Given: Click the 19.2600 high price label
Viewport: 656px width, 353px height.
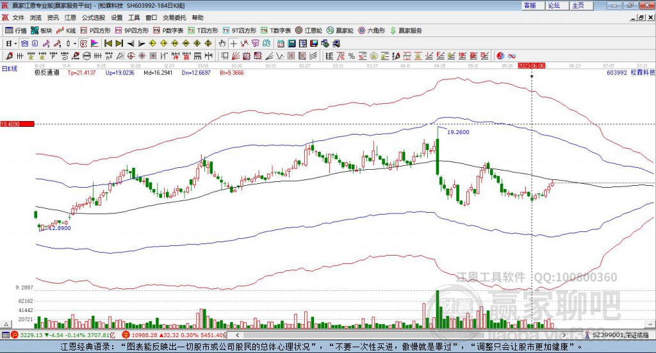Looking at the screenshot, I should coord(458,132).
